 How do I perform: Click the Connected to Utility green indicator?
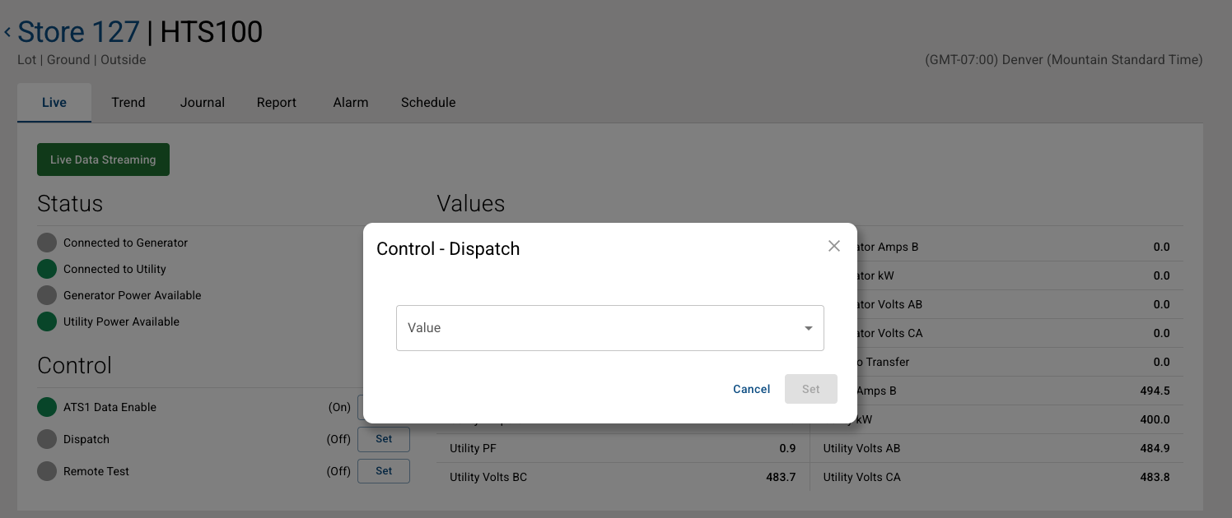[47, 269]
